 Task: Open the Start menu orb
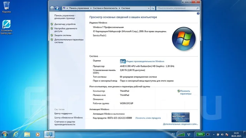pos(4,135)
